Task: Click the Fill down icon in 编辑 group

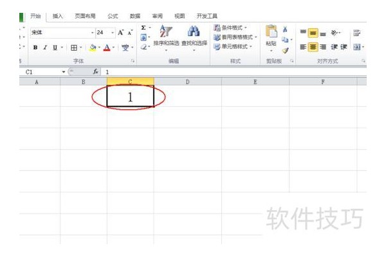Action: pyautogui.click(x=143, y=37)
